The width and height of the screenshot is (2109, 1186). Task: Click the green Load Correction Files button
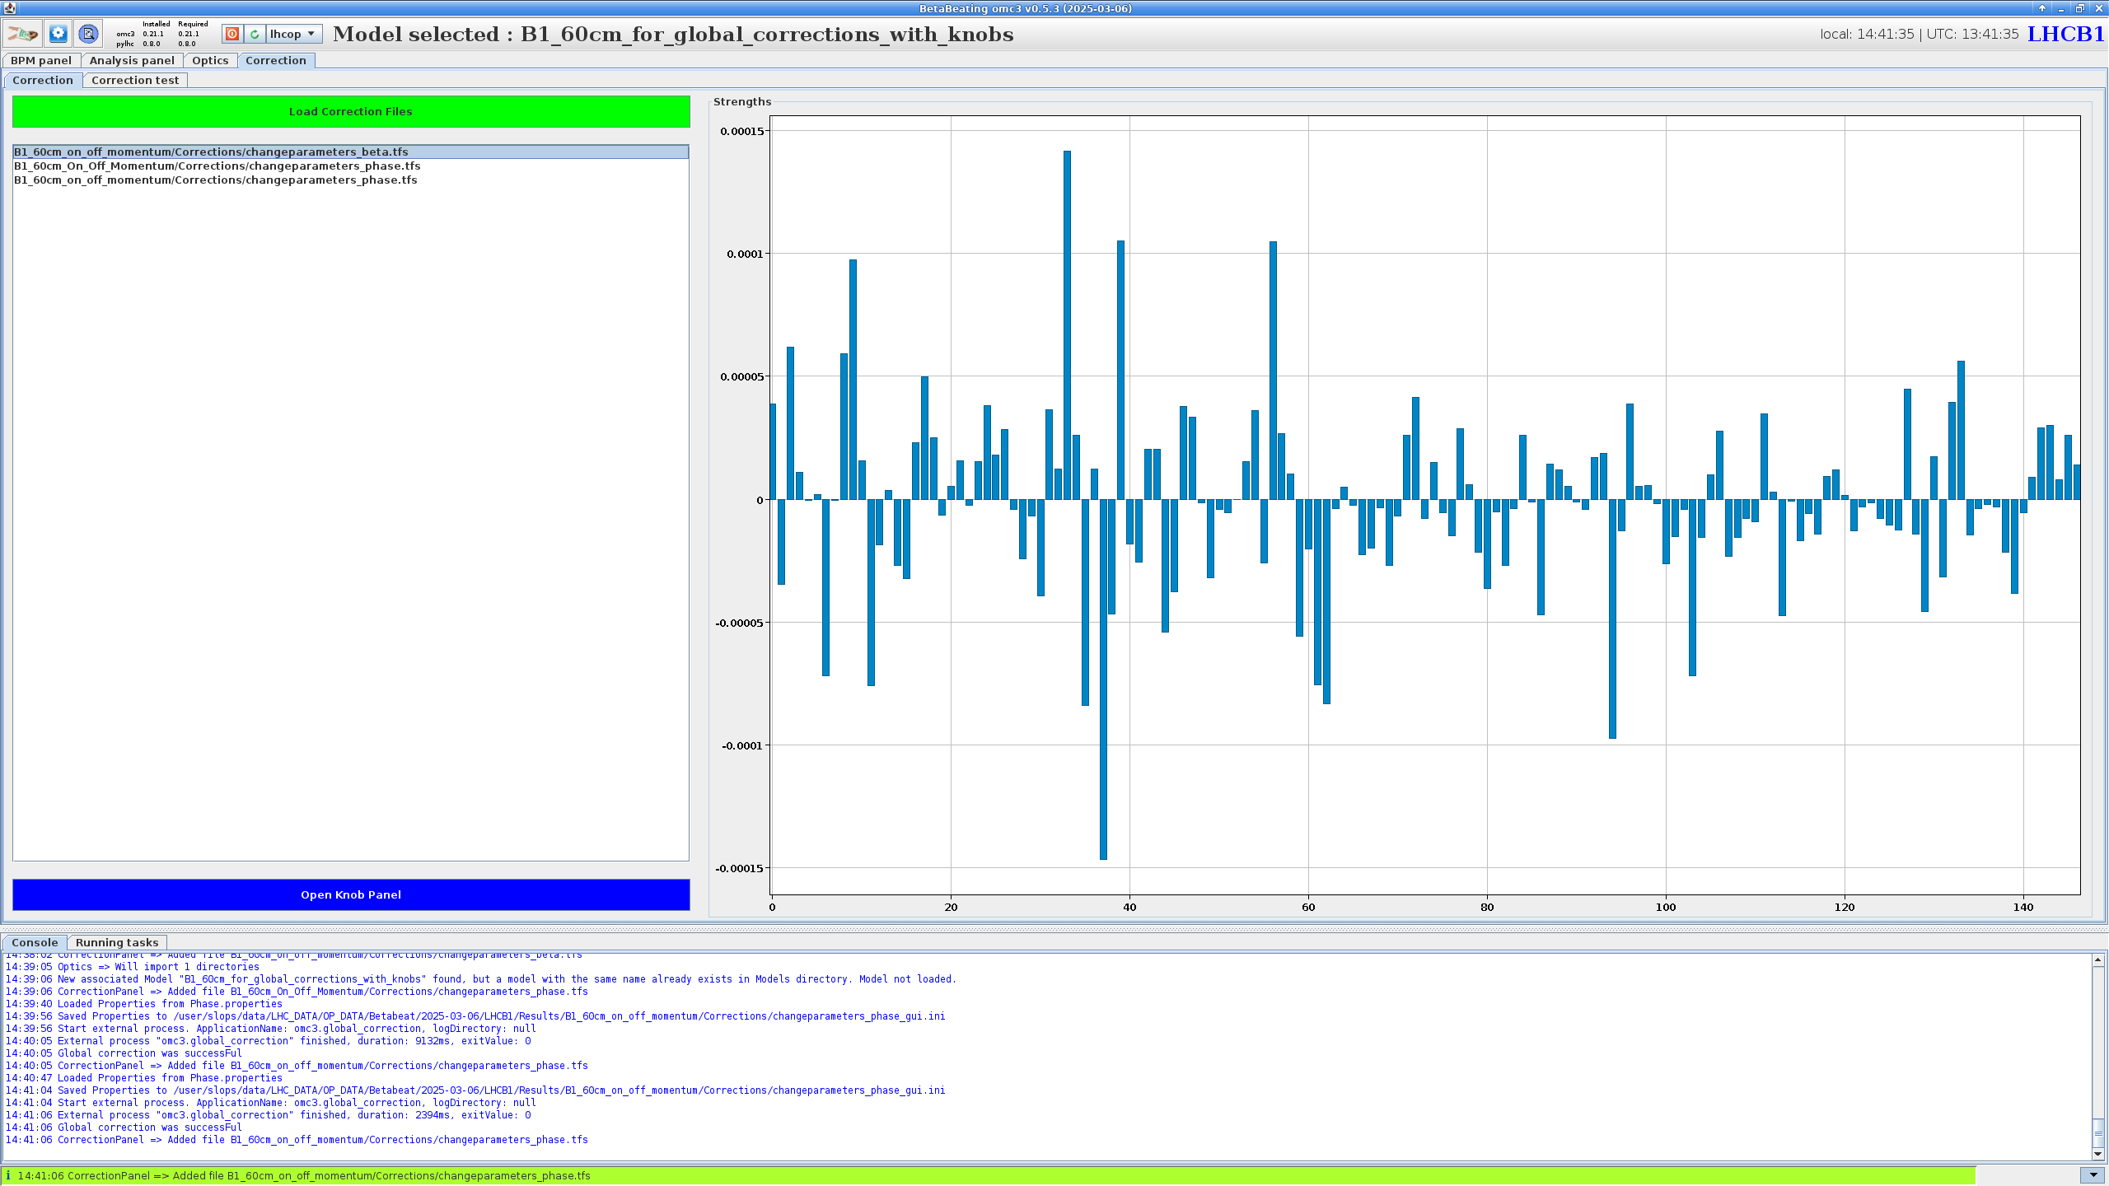tap(351, 111)
